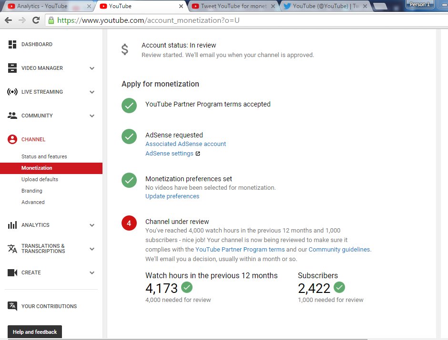448x340 pixels.
Task: Click the Person 1 profile button
Action: click(420, 4)
